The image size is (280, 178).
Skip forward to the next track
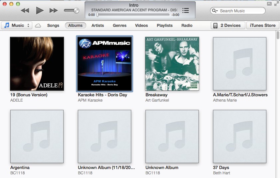tap(54, 11)
